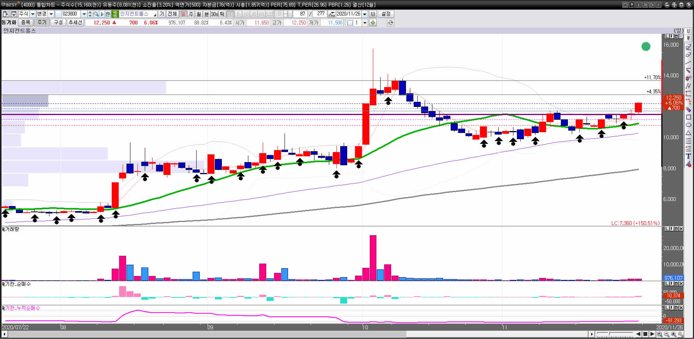
Task: Click the 기관_순매수 indicator label
Action: [x=18, y=284]
